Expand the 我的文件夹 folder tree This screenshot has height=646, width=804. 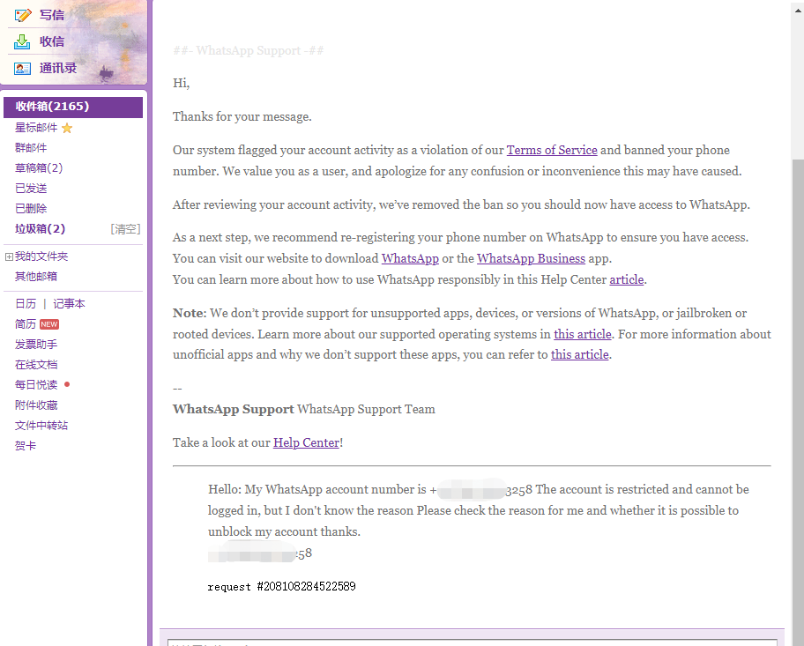[x=9, y=256]
